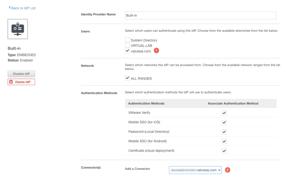Open the Add a Connector dropdown
Screen dimensions: 281x177
pos(195,170)
